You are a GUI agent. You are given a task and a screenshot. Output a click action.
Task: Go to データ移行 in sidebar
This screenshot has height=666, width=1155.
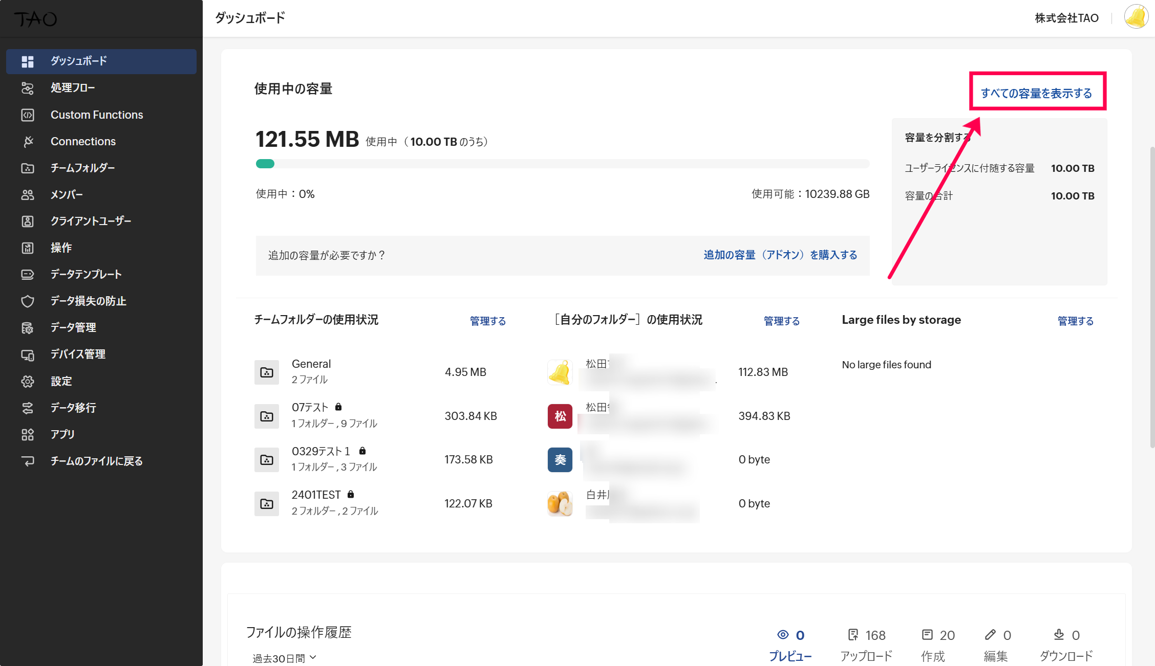pos(73,408)
